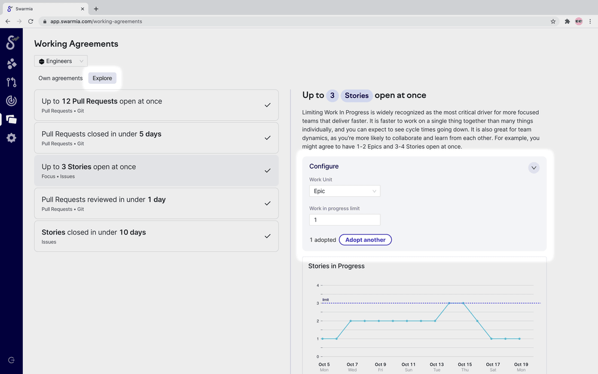Open the Engineers team dropdown
This screenshot has height=374, width=598.
(x=60, y=60)
